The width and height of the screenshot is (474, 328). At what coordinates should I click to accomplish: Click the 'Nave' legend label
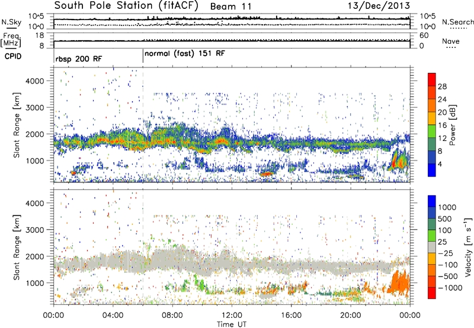(451, 41)
